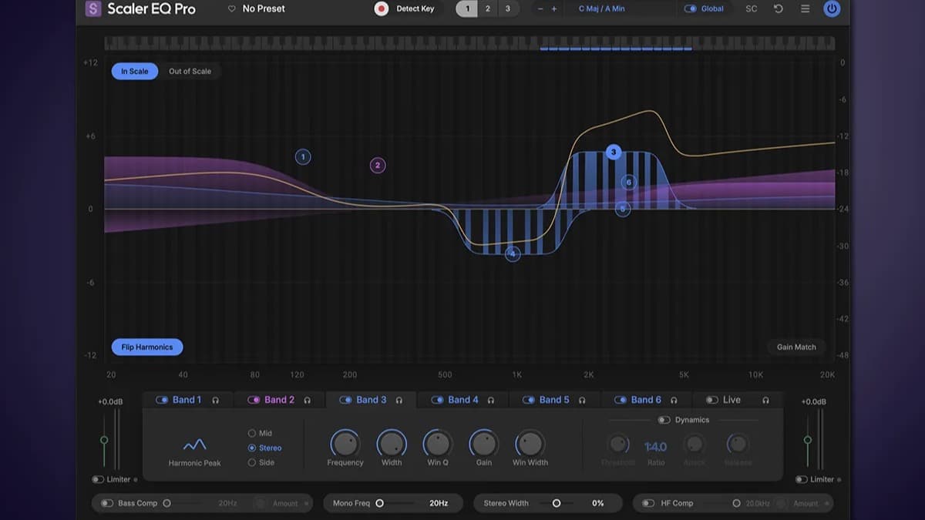Screen dimensions: 925x520
Task: Select the Mid radio option
Action: [x=251, y=434]
